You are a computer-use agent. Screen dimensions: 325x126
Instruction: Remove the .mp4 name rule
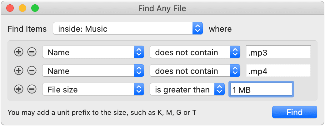point(32,71)
